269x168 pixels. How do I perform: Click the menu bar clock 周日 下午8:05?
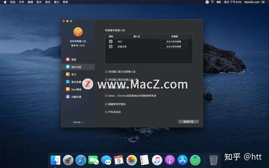[233, 2]
